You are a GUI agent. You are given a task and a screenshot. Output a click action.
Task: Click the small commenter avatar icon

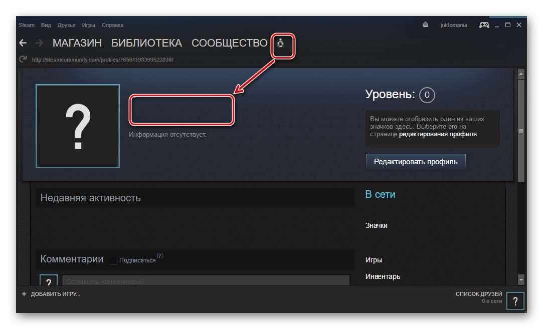(x=49, y=280)
